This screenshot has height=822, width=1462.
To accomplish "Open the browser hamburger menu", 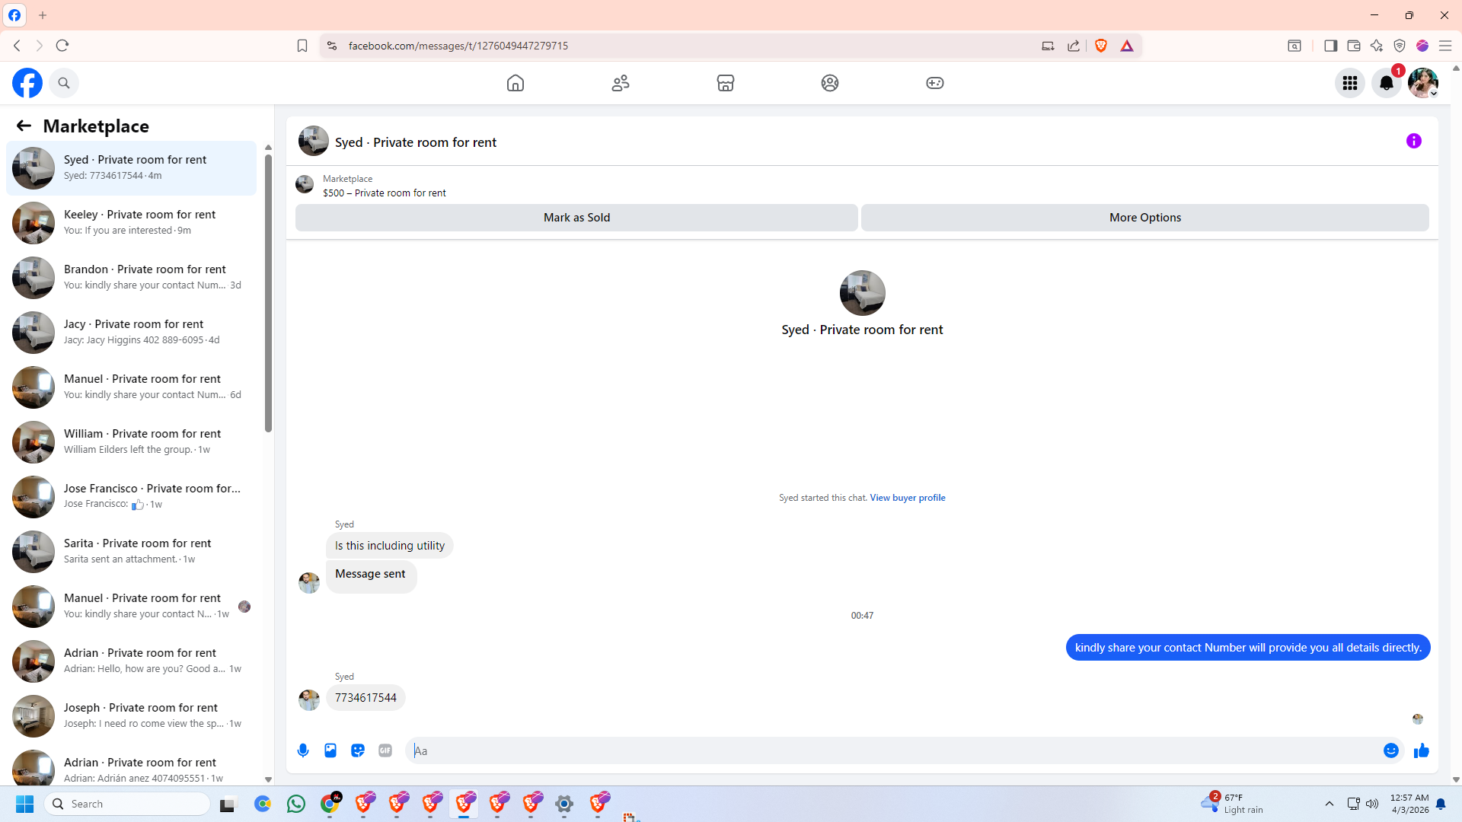I will (x=1445, y=46).
